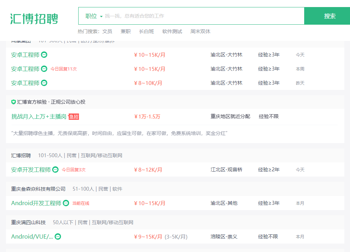This screenshot has width=350, height=252.
Task: Open 汇博招聘 company listing header
Action: (21, 155)
